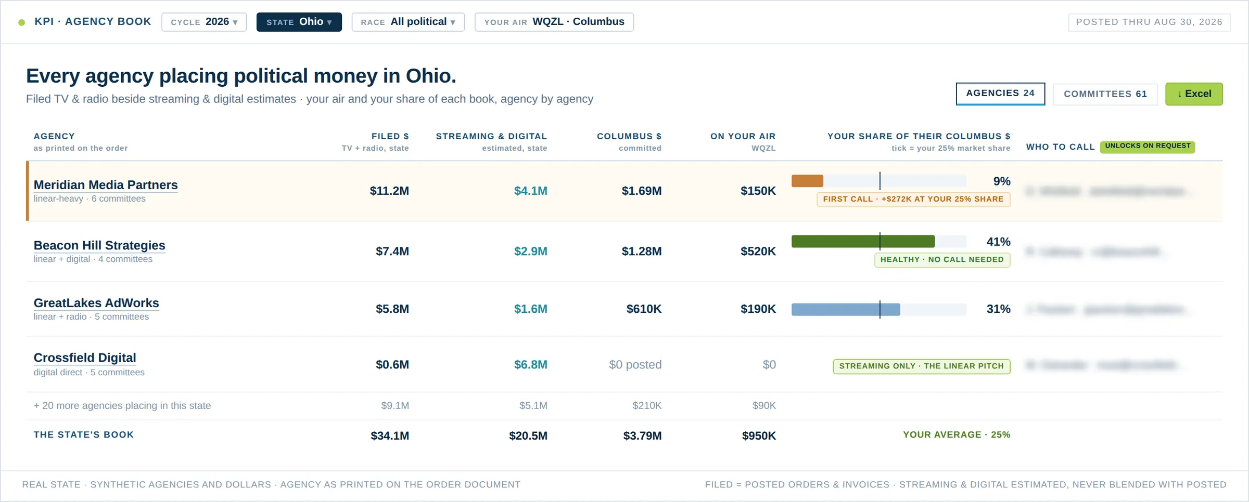This screenshot has height=502, width=1249.
Task: Click GreatLakes AdWorks' $5.8M filed value
Action: pos(392,309)
